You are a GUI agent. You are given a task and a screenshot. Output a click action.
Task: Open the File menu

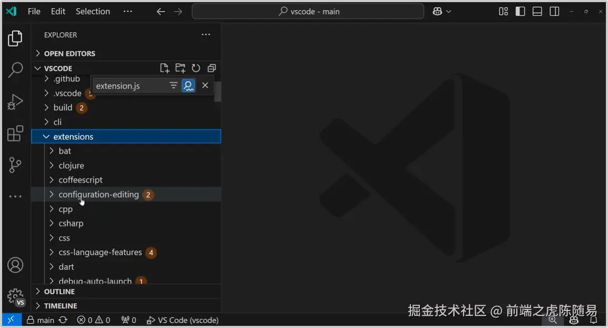point(34,11)
